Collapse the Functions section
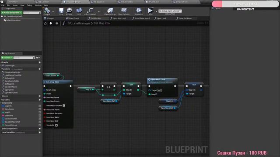The height and width of the screenshot is (157, 280). 1,69
